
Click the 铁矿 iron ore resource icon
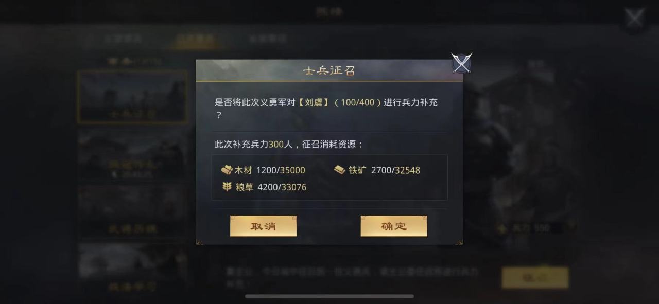click(x=340, y=170)
